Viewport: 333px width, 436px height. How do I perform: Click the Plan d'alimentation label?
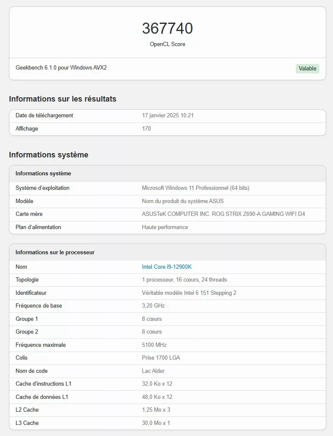tap(38, 227)
